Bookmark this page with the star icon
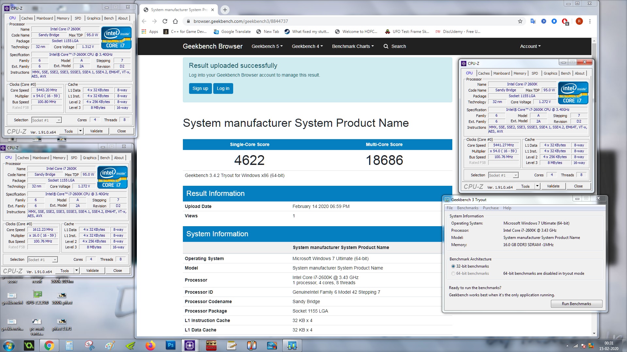This screenshot has width=627, height=352. point(520,21)
